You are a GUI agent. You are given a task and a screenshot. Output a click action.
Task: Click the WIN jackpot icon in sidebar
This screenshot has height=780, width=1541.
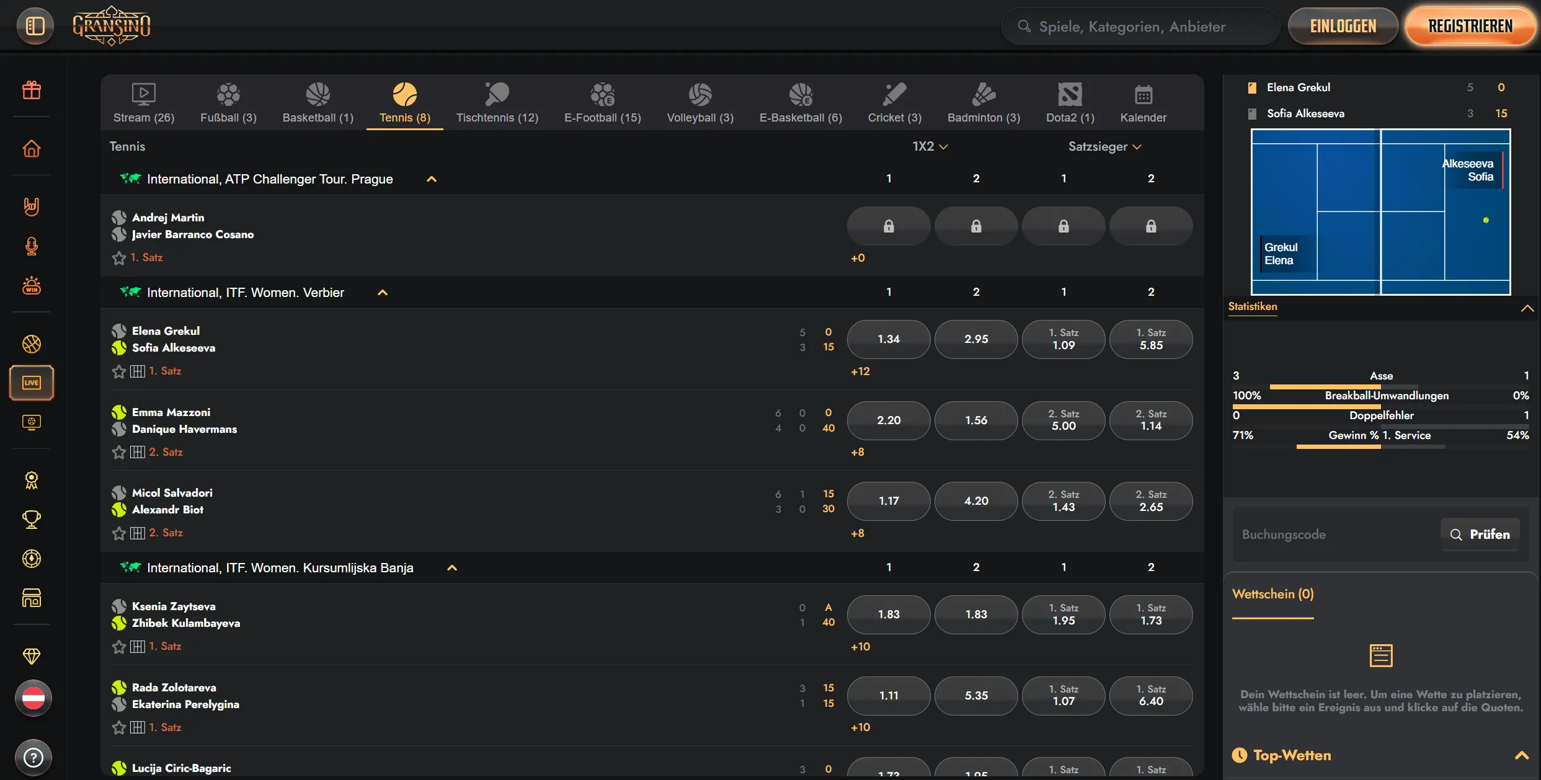(32, 286)
